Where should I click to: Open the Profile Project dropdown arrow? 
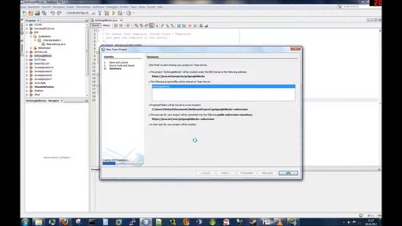click(133, 13)
